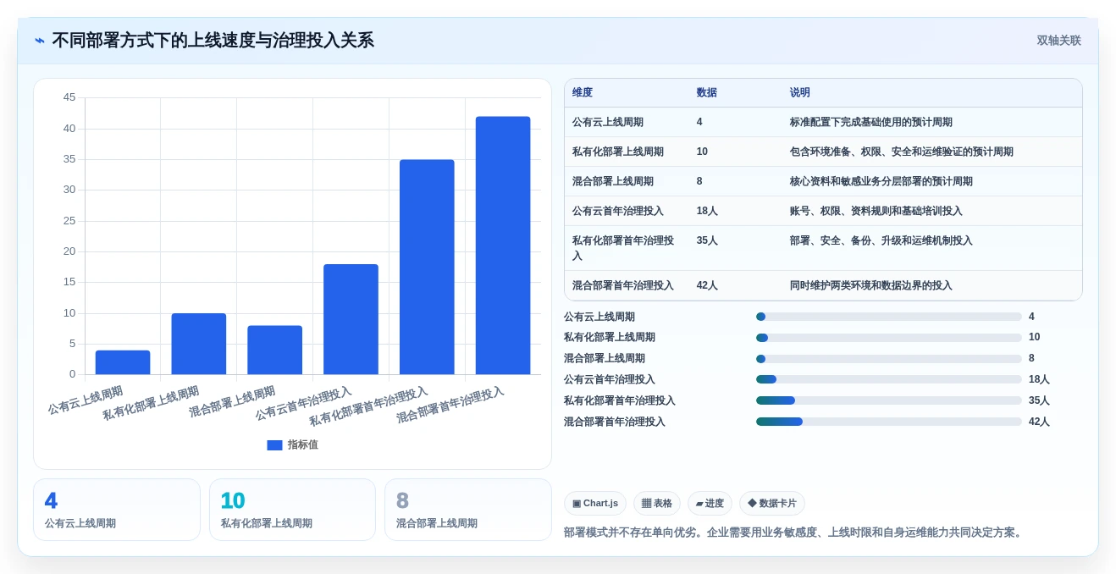Screen dimensions: 1116x574
Task: Click description 核心资料和敏感业务分层部署的预计周期
Action: coord(881,181)
